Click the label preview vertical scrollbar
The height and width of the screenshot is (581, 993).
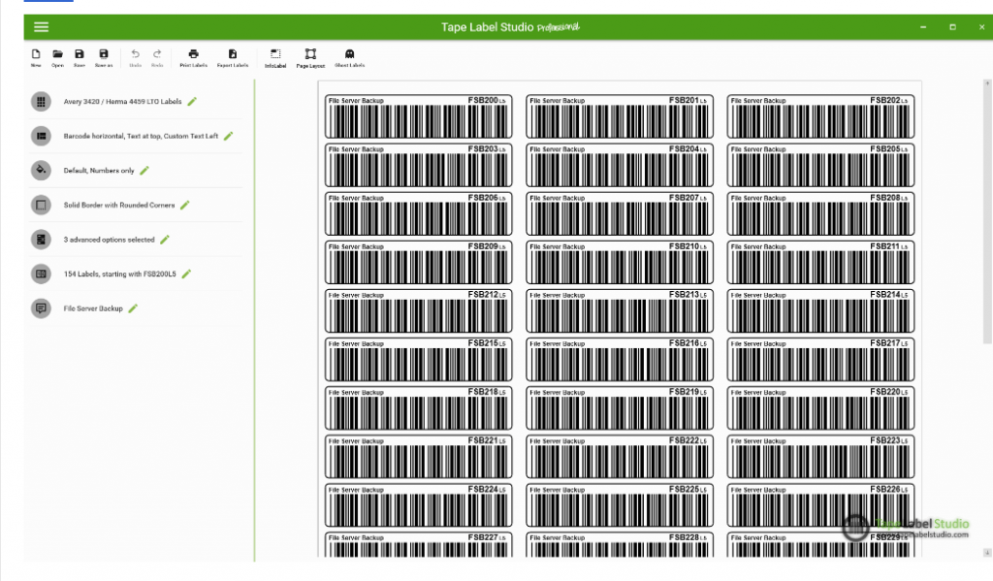(987, 215)
